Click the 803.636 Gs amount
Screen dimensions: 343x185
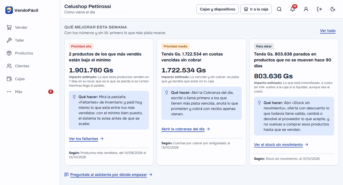[273, 76]
